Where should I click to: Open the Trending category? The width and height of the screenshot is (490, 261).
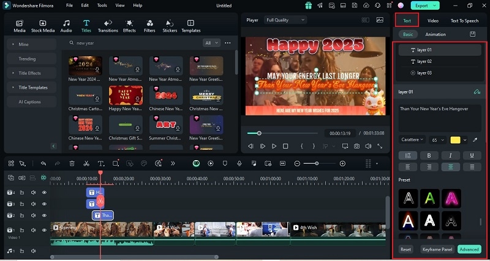point(31,59)
